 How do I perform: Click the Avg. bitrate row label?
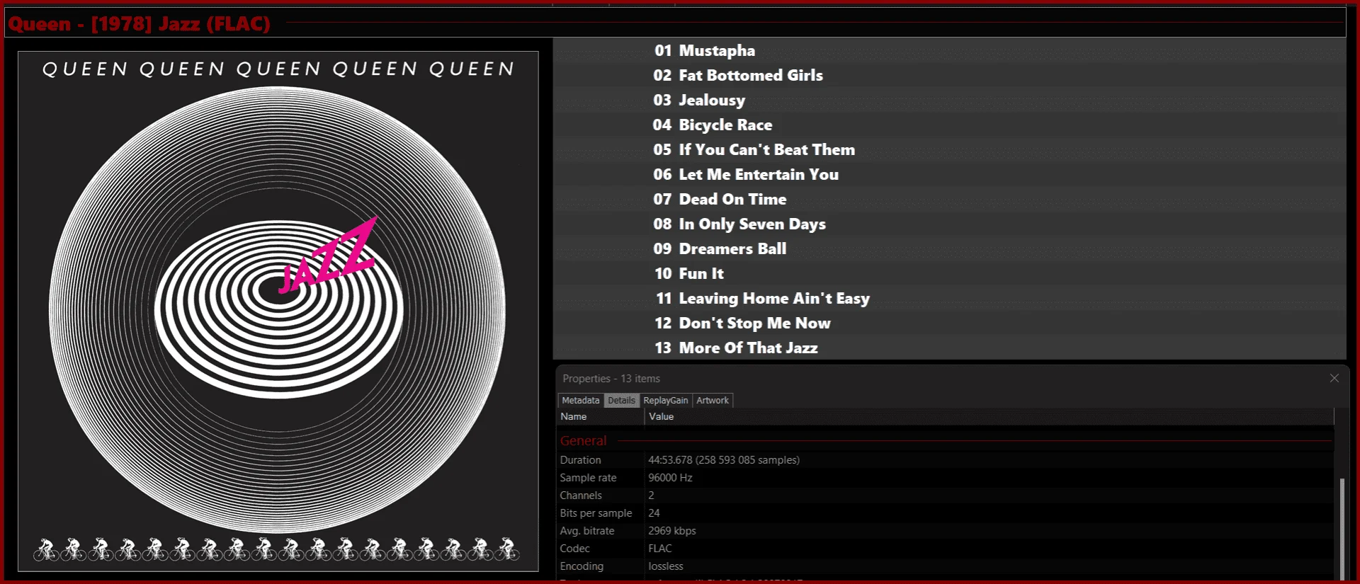587,531
